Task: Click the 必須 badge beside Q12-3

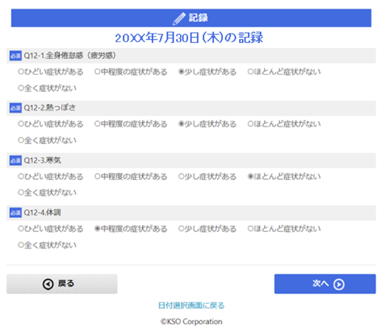Action: (x=15, y=161)
